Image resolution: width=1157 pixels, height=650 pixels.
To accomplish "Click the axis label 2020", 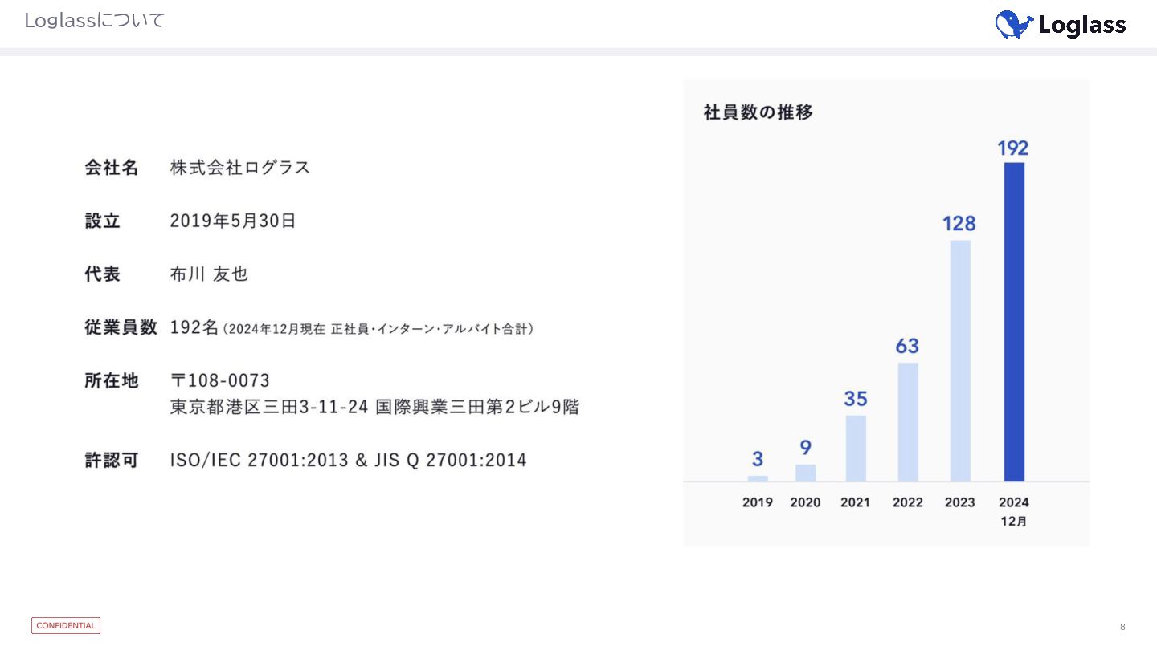I will point(806,502).
